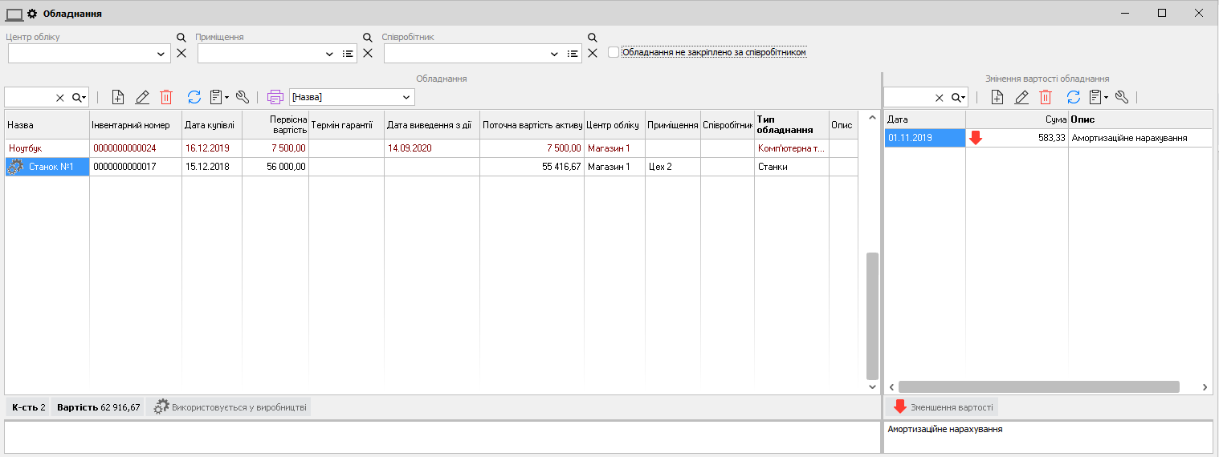Delete equipment with red trash icon

(166, 97)
